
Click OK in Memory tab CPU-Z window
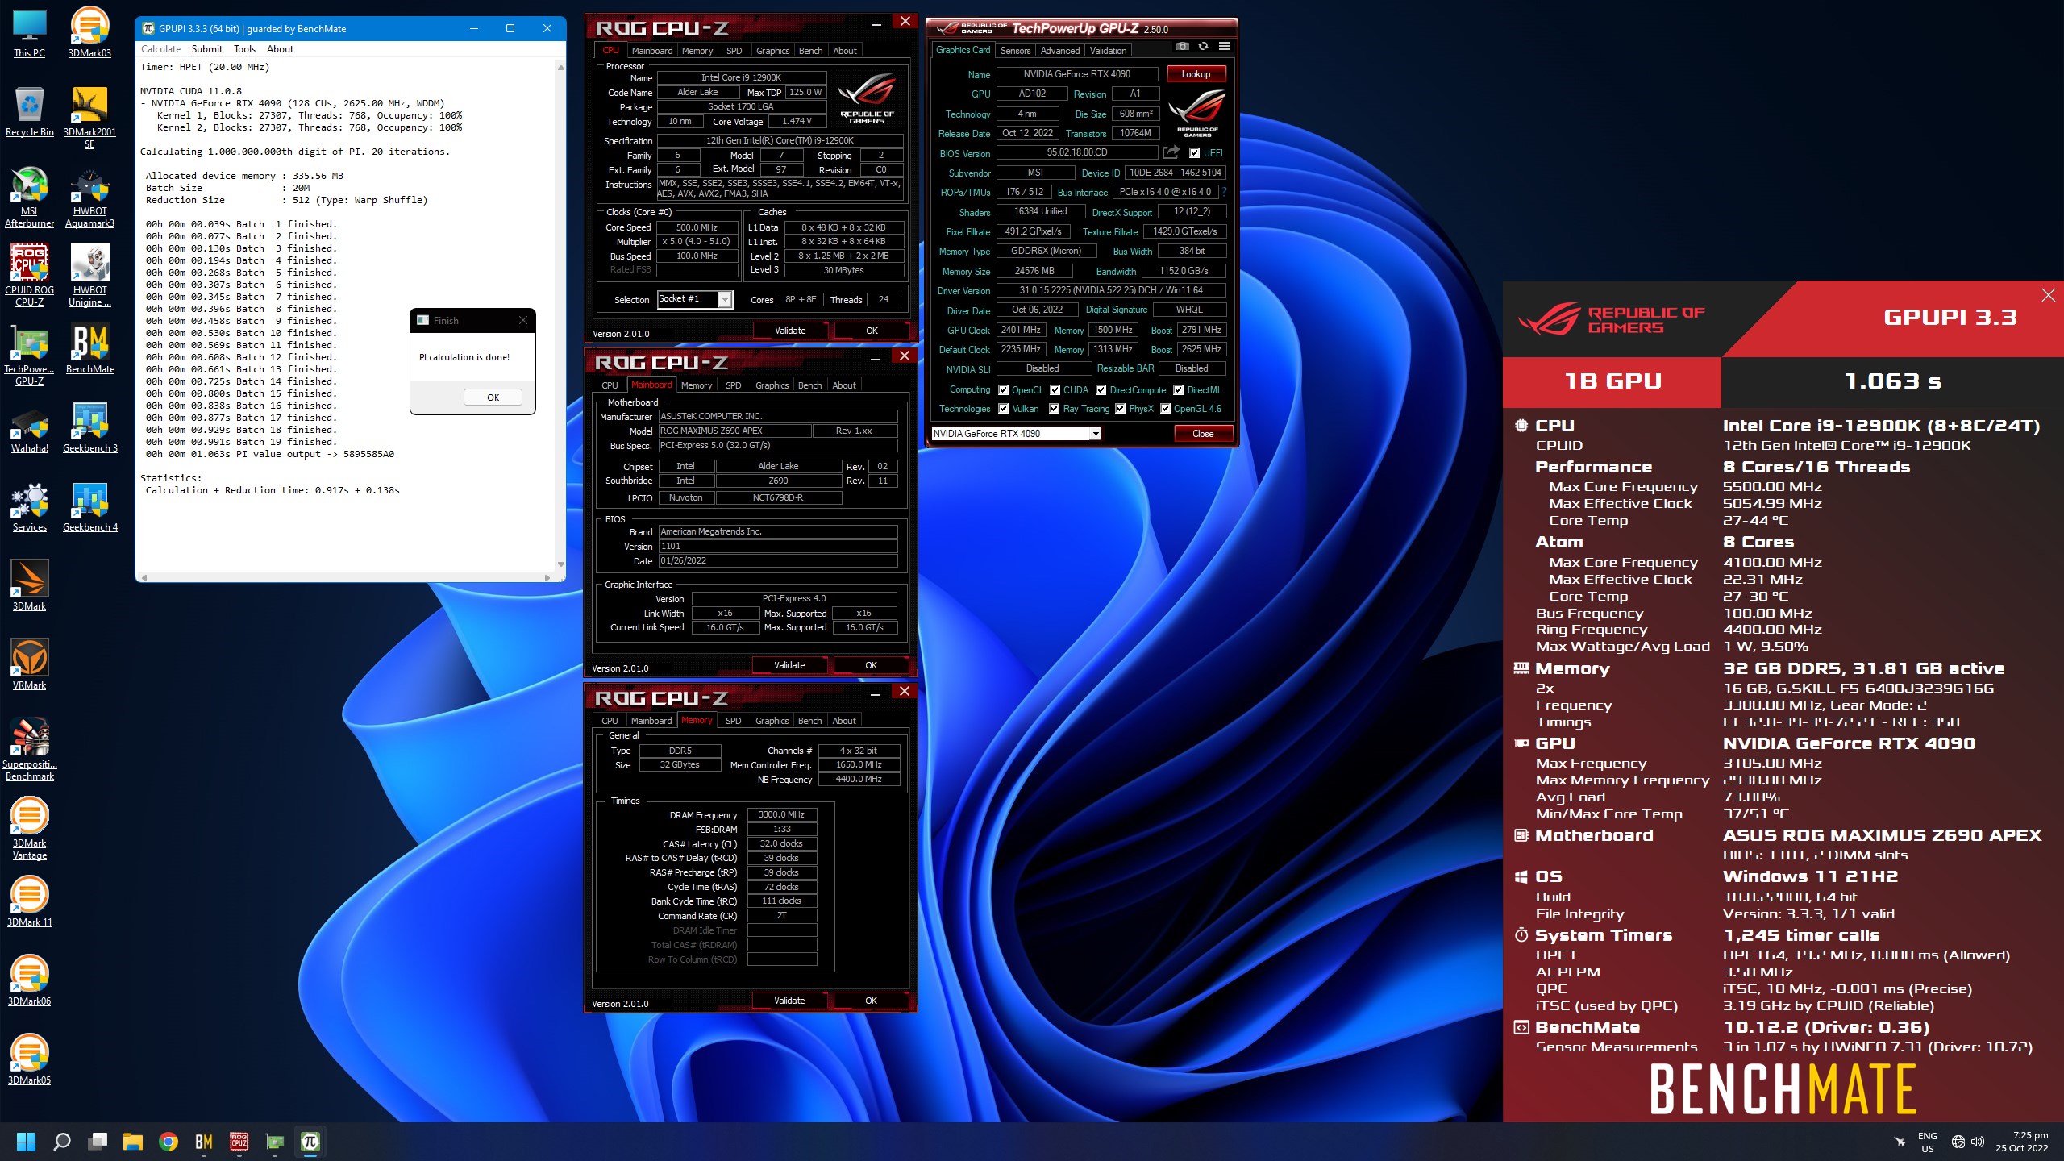[x=871, y=1001]
